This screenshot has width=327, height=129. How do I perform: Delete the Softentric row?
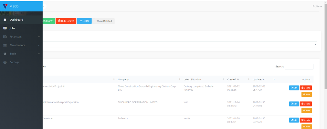306,120
